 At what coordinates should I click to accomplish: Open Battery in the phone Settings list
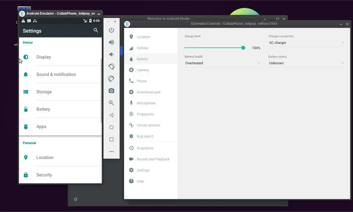(x=60, y=109)
